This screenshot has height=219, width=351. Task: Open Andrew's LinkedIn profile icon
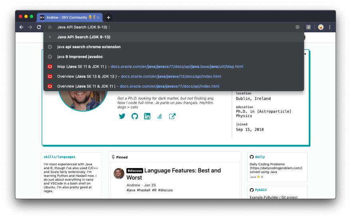tap(147, 116)
